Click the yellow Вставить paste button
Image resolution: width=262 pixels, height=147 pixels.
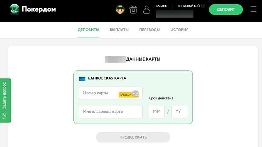pyautogui.click(x=126, y=95)
